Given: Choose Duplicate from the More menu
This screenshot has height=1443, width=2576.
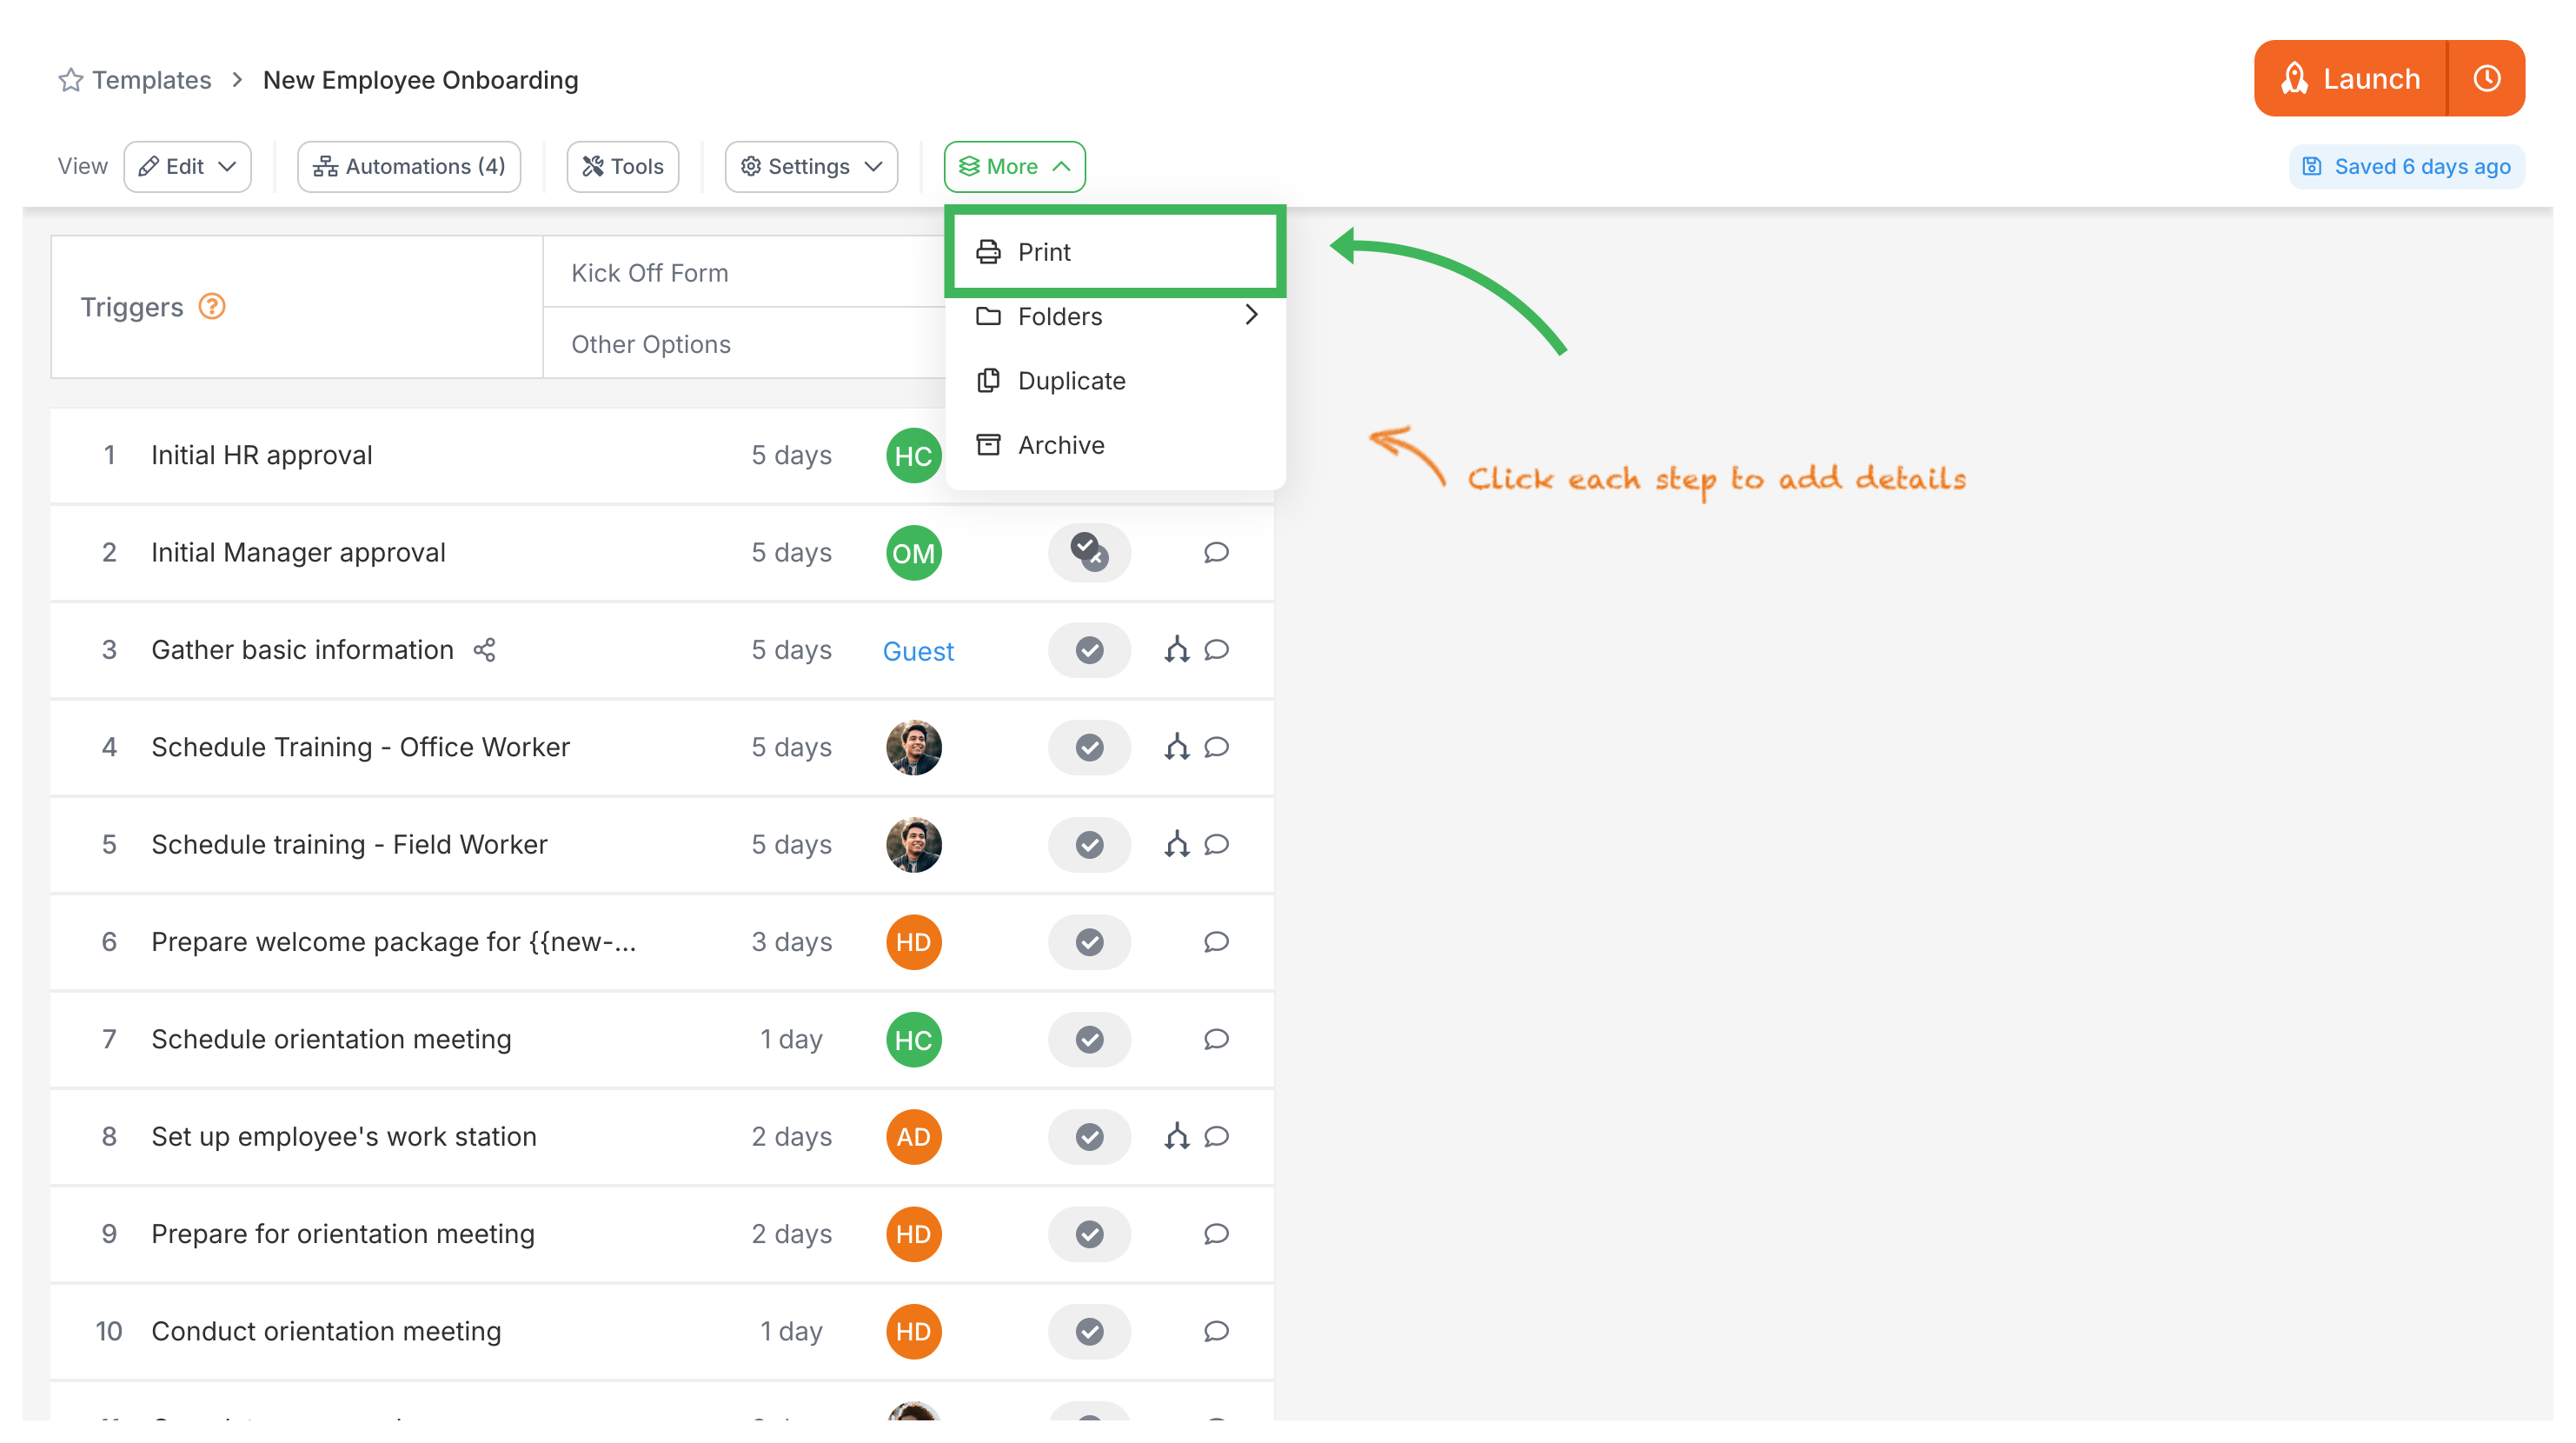Looking at the screenshot, I should click(1071, 381).
